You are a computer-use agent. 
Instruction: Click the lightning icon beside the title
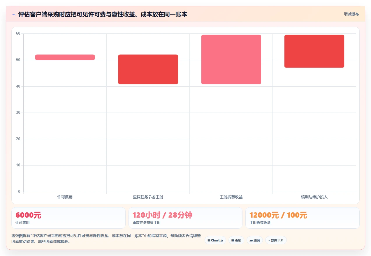click(x=14, y=14)
